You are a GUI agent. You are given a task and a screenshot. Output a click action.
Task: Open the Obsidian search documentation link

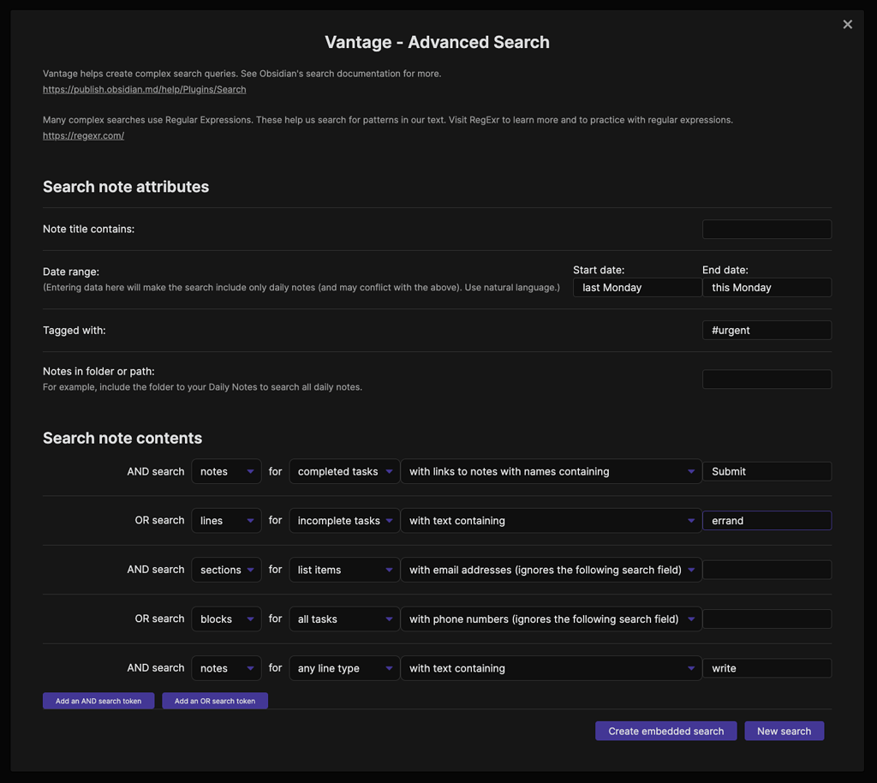144,89
